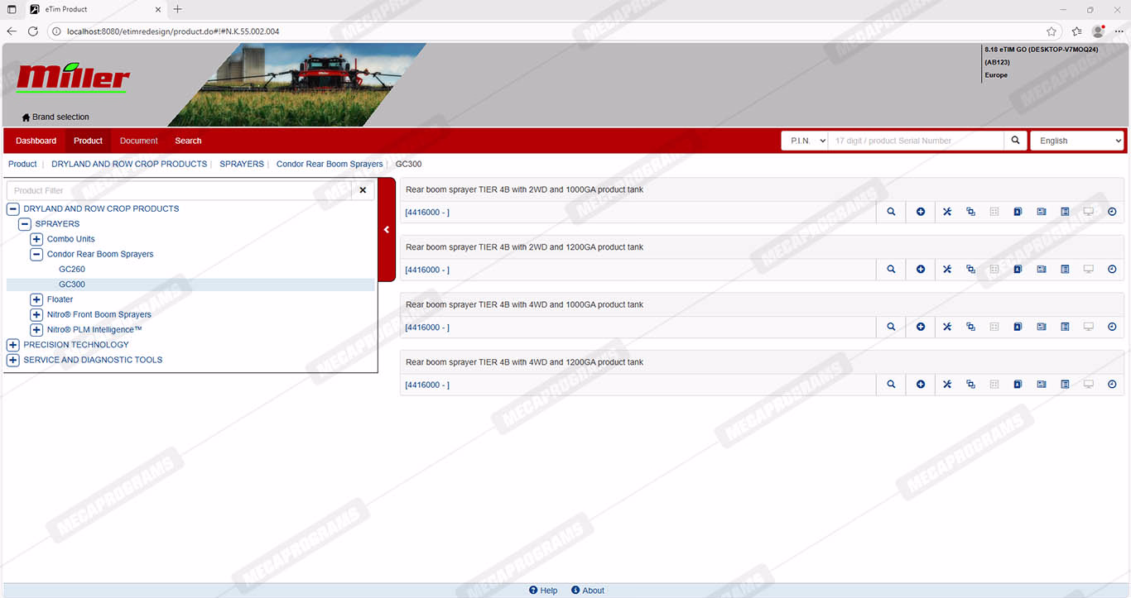Open Help in the footer

(543, 591)
